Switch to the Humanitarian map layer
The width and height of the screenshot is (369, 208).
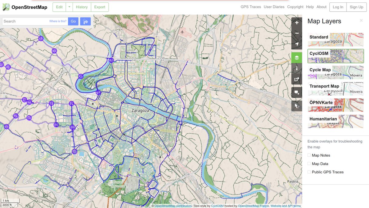(335, 121)
